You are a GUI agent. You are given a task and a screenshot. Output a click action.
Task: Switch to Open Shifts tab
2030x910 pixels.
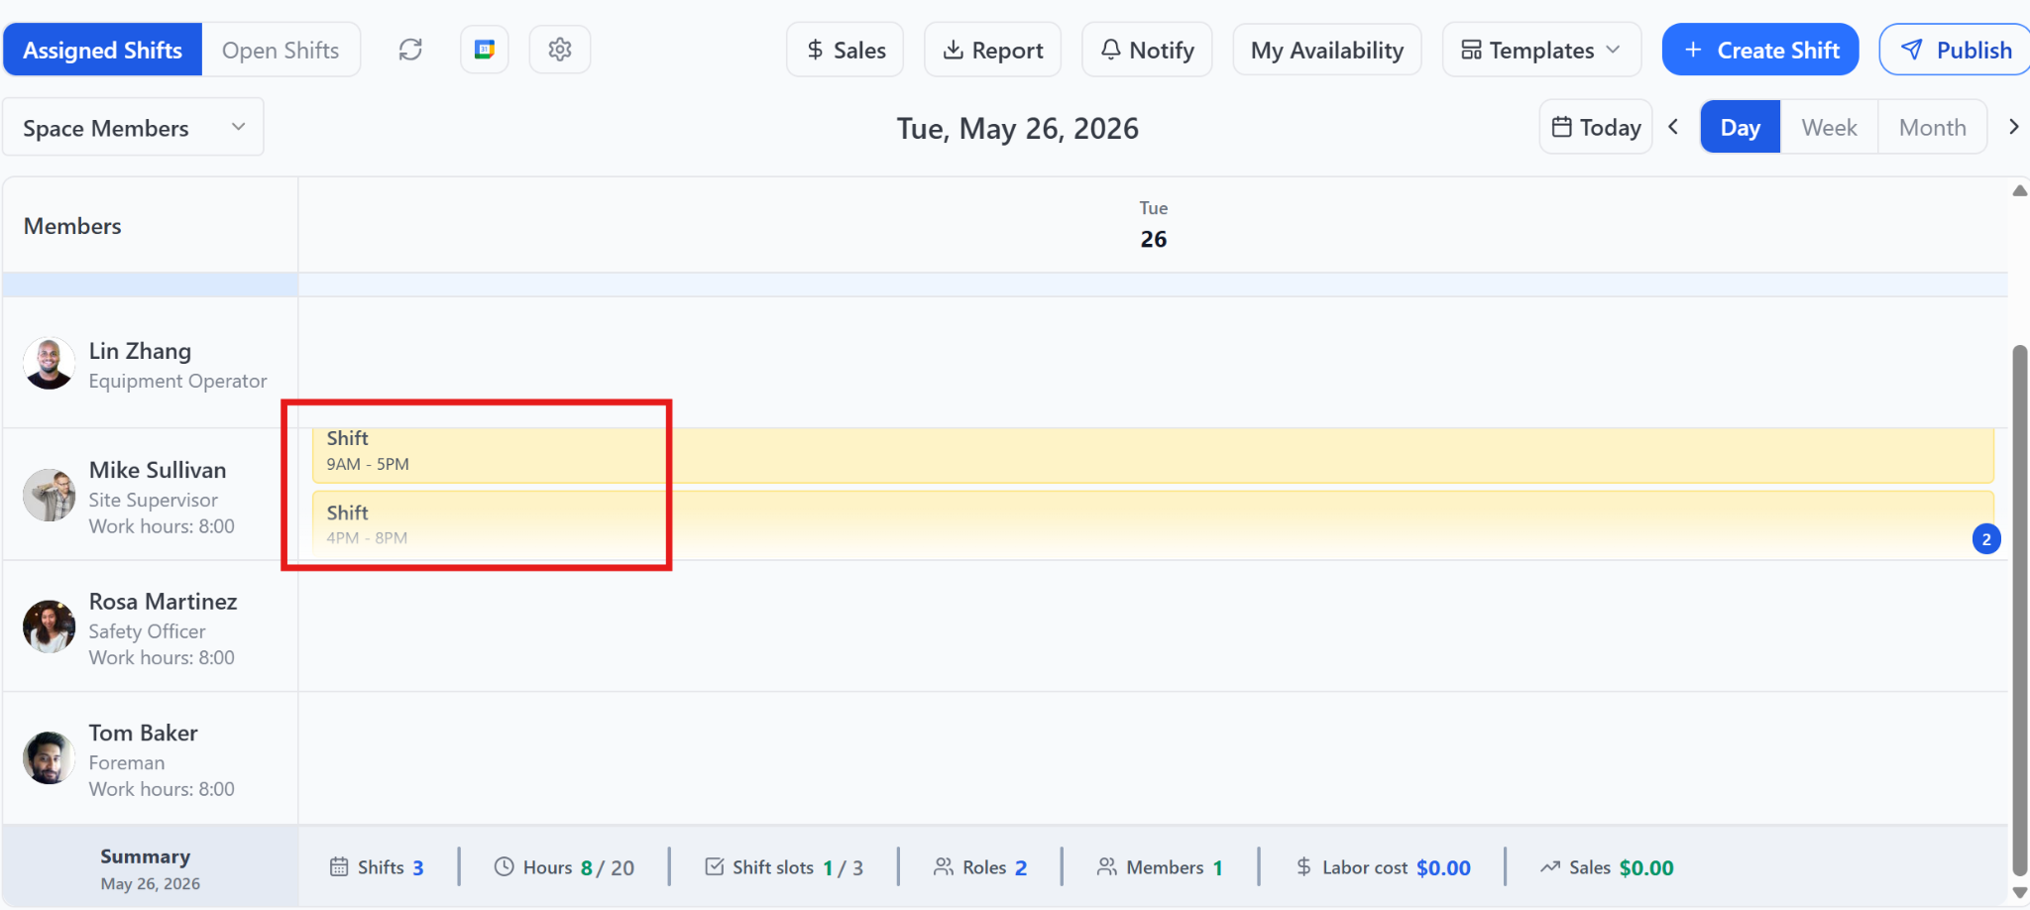(x=281, y=50)
